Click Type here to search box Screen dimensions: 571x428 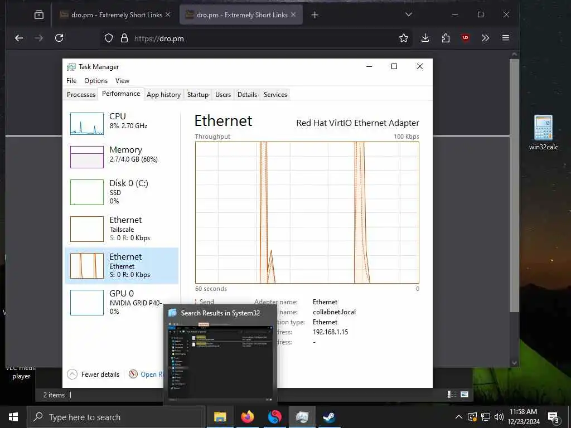tap(116, 417)
